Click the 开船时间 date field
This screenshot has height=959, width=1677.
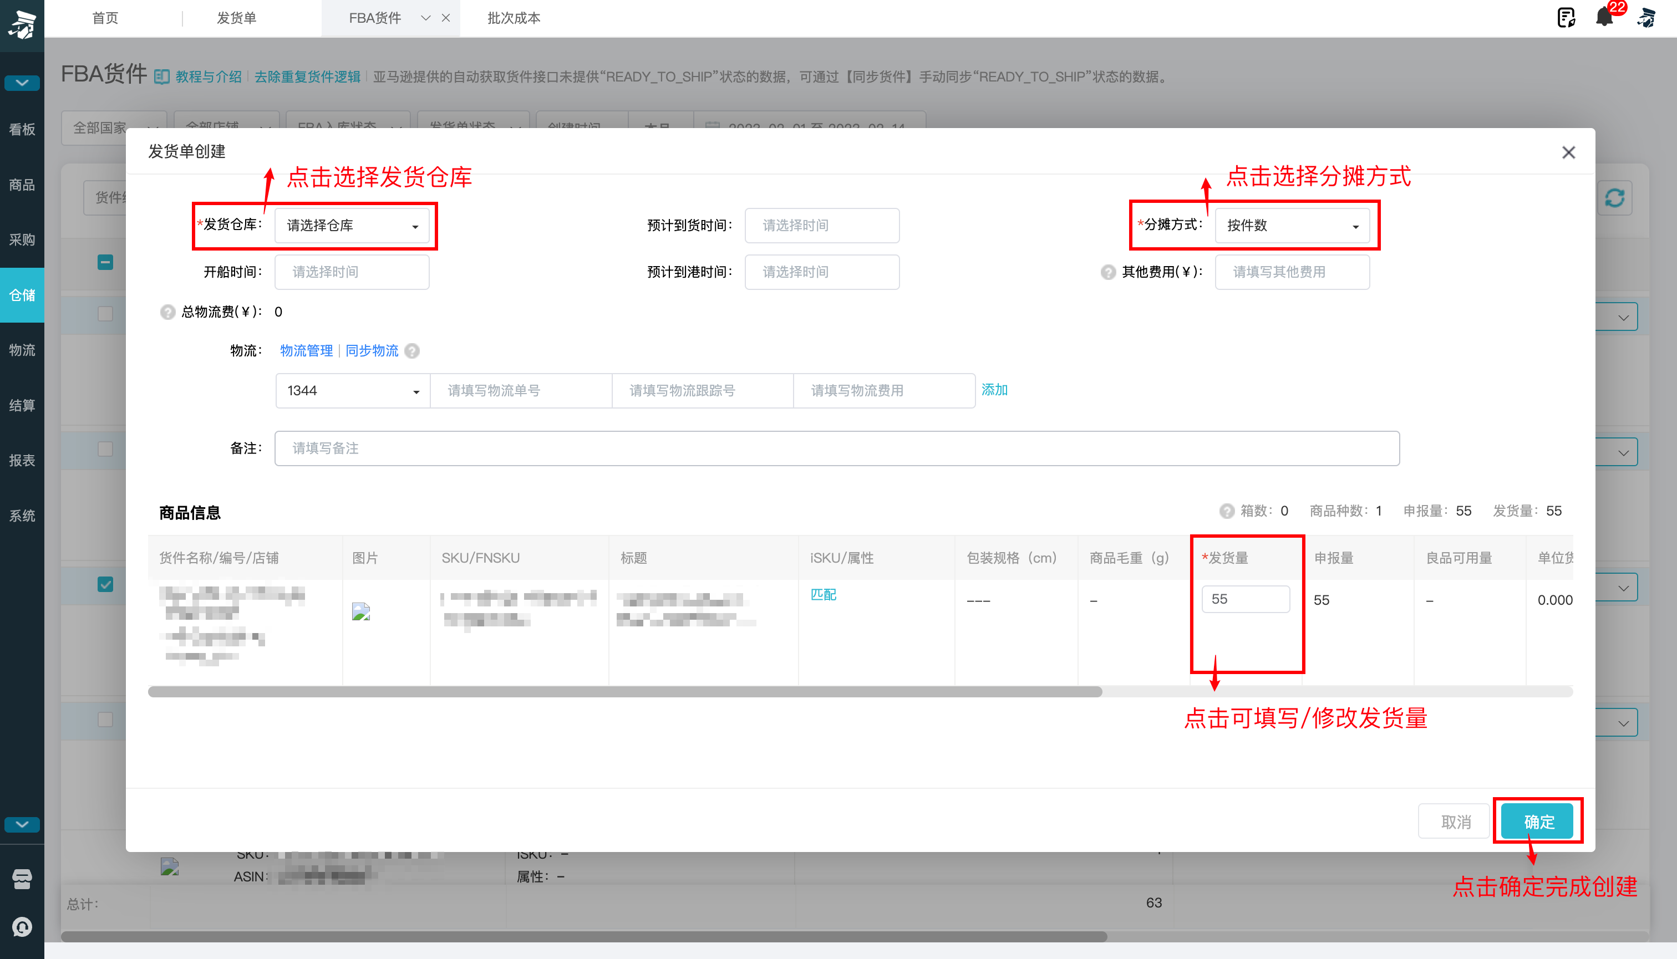pos(352,272)
